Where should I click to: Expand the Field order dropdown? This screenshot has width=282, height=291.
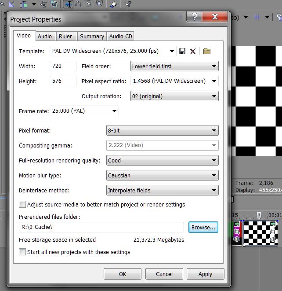(174, 66)
